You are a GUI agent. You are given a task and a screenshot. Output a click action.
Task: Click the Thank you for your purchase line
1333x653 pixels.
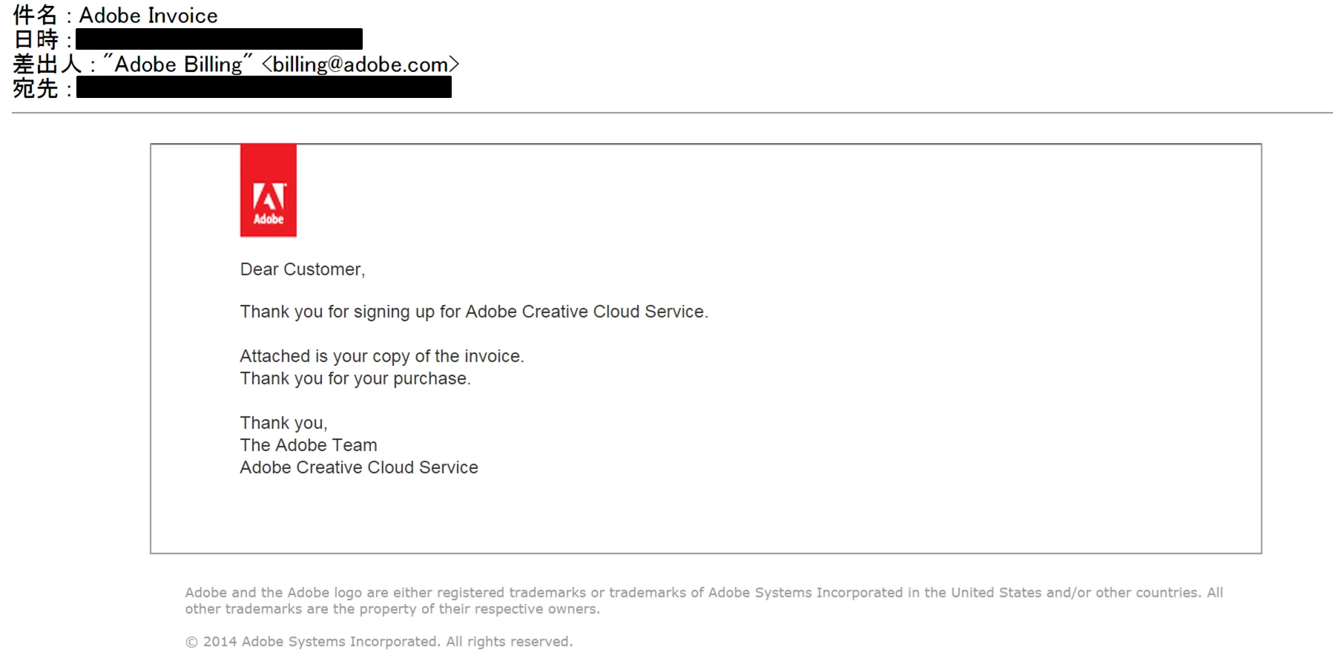355,378
